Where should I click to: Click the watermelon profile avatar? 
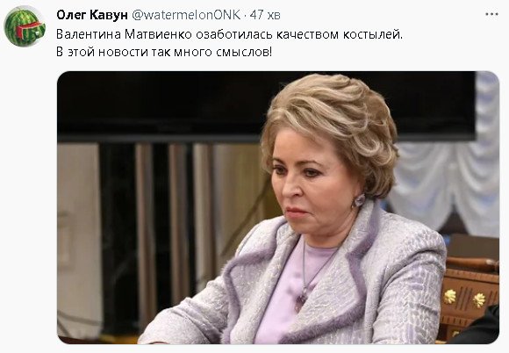coord(25,26)
